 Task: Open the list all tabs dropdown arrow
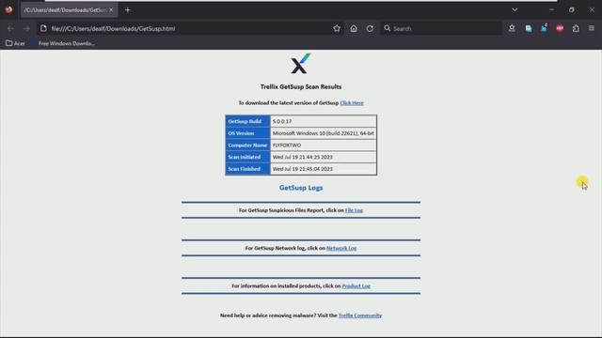[x=515, y=9]
